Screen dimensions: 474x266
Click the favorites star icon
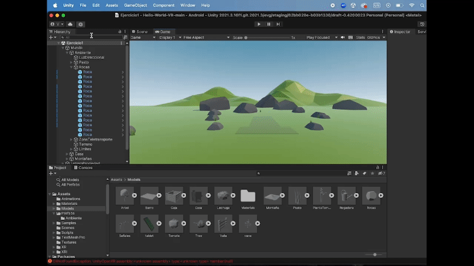(372, 174)
